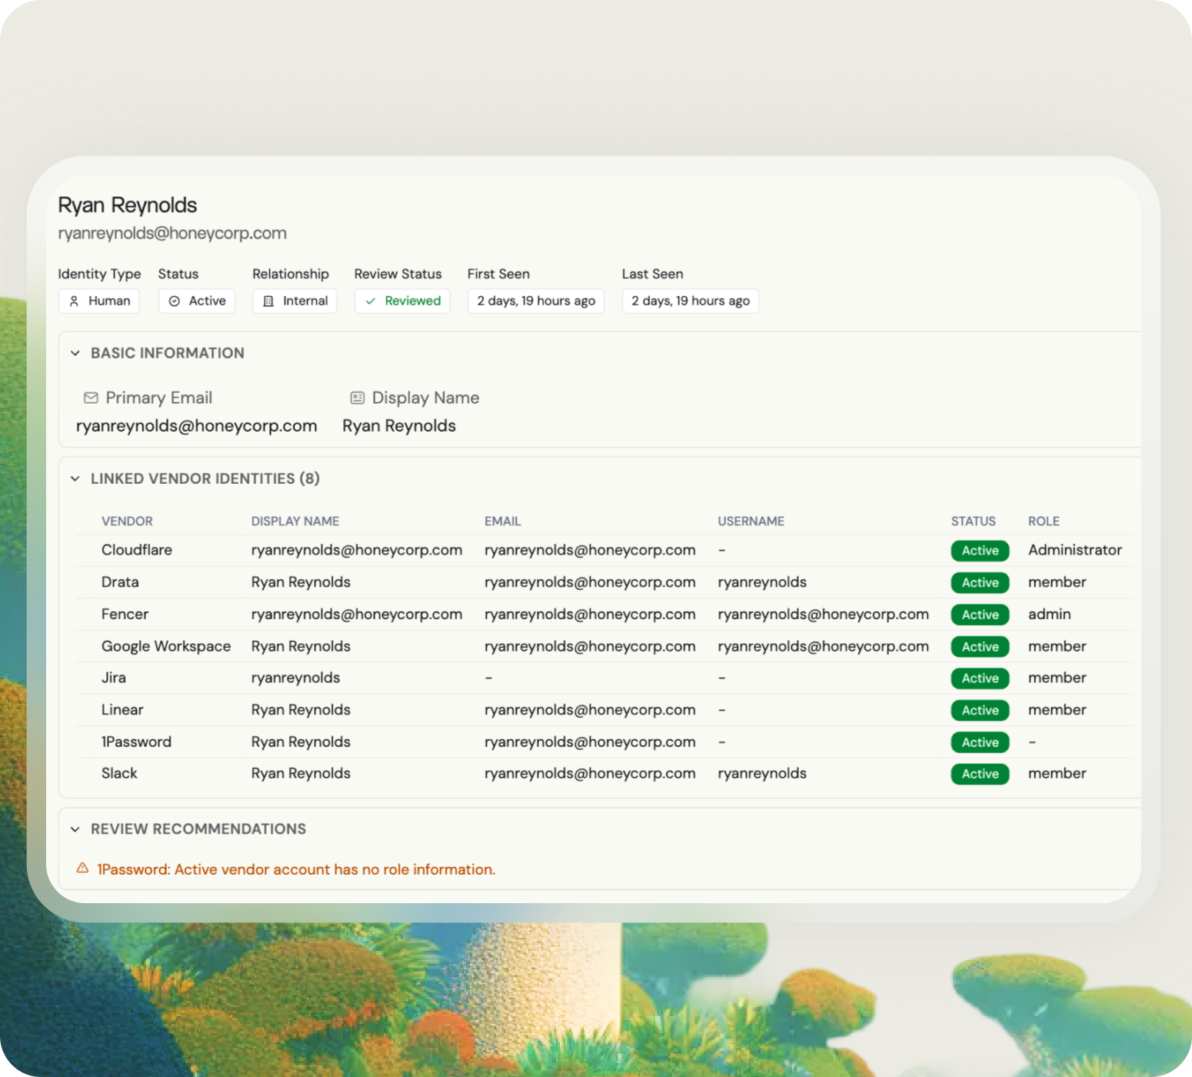Sort by the USERNAME column header

pyautogui.click(x=751, y=521)
